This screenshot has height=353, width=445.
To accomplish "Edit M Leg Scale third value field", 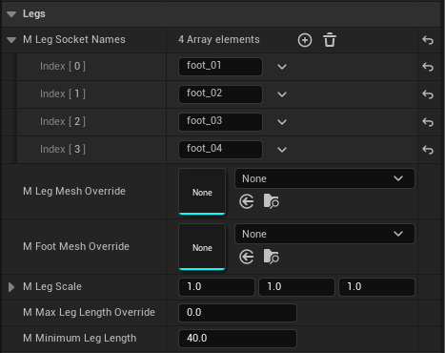I will tap(376, 287).
